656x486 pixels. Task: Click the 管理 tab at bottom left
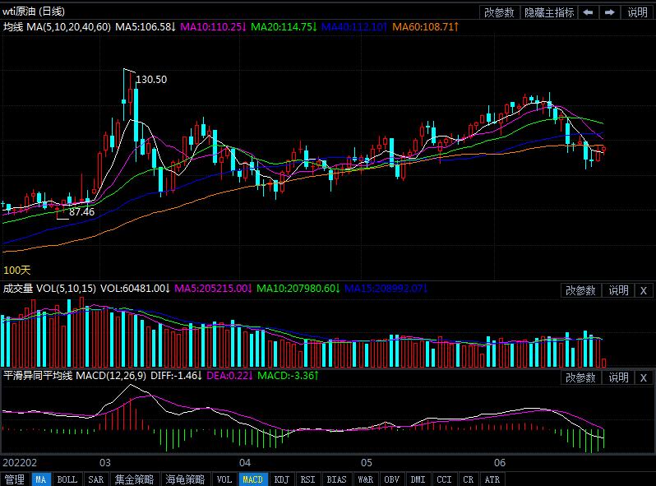pyautogui.click(x=15, y=479)
